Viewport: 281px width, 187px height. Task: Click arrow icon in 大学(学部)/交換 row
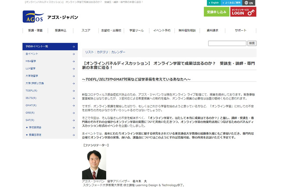(x=74, y=83)
